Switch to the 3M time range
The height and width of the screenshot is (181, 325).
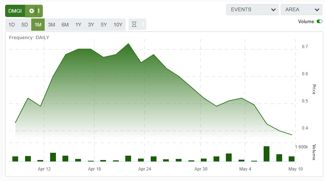[x=52, y=25]
